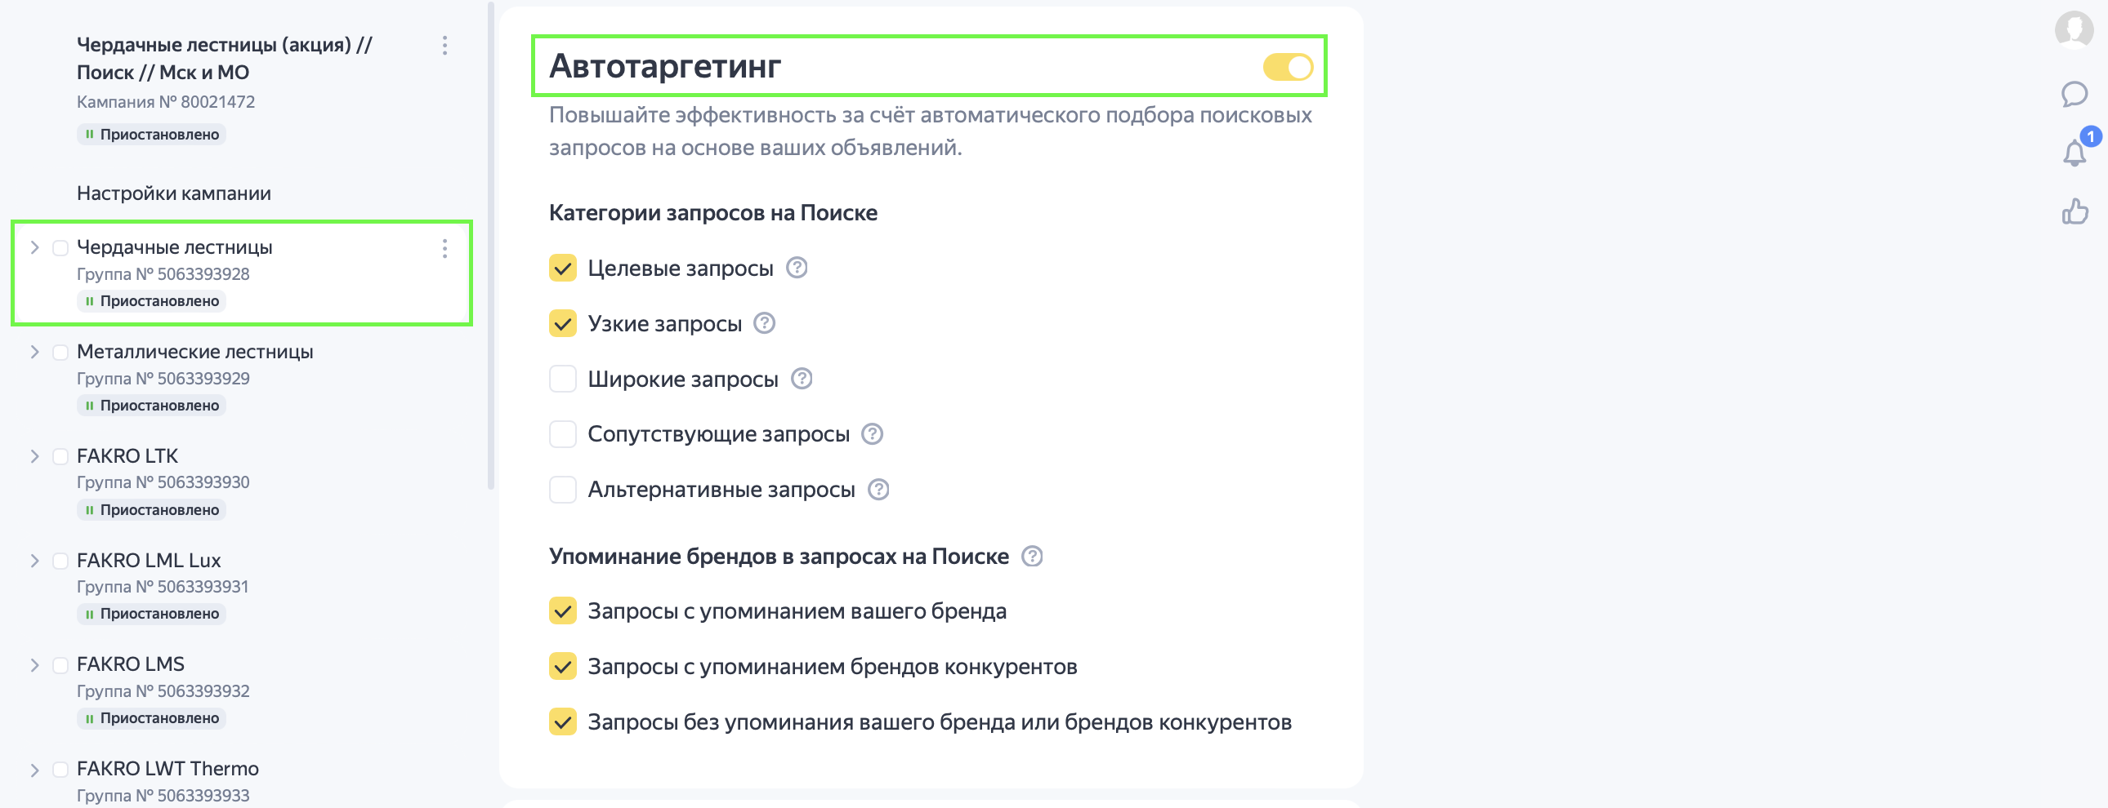Open the notifications bell

(x=2074, y=153)
